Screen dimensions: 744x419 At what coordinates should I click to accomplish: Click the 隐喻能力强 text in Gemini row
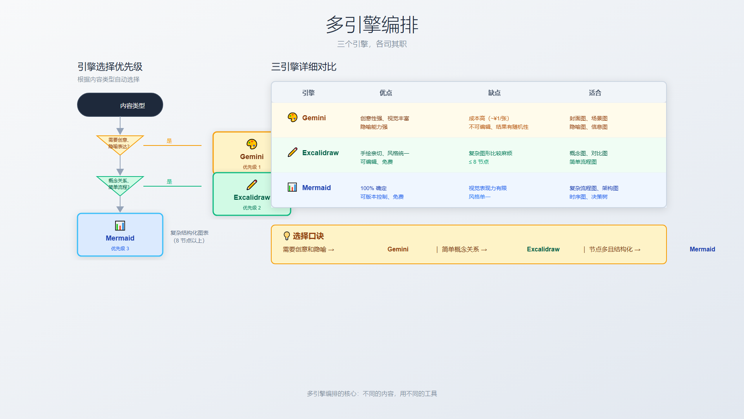pyautogui.click(x=374, y=127)
